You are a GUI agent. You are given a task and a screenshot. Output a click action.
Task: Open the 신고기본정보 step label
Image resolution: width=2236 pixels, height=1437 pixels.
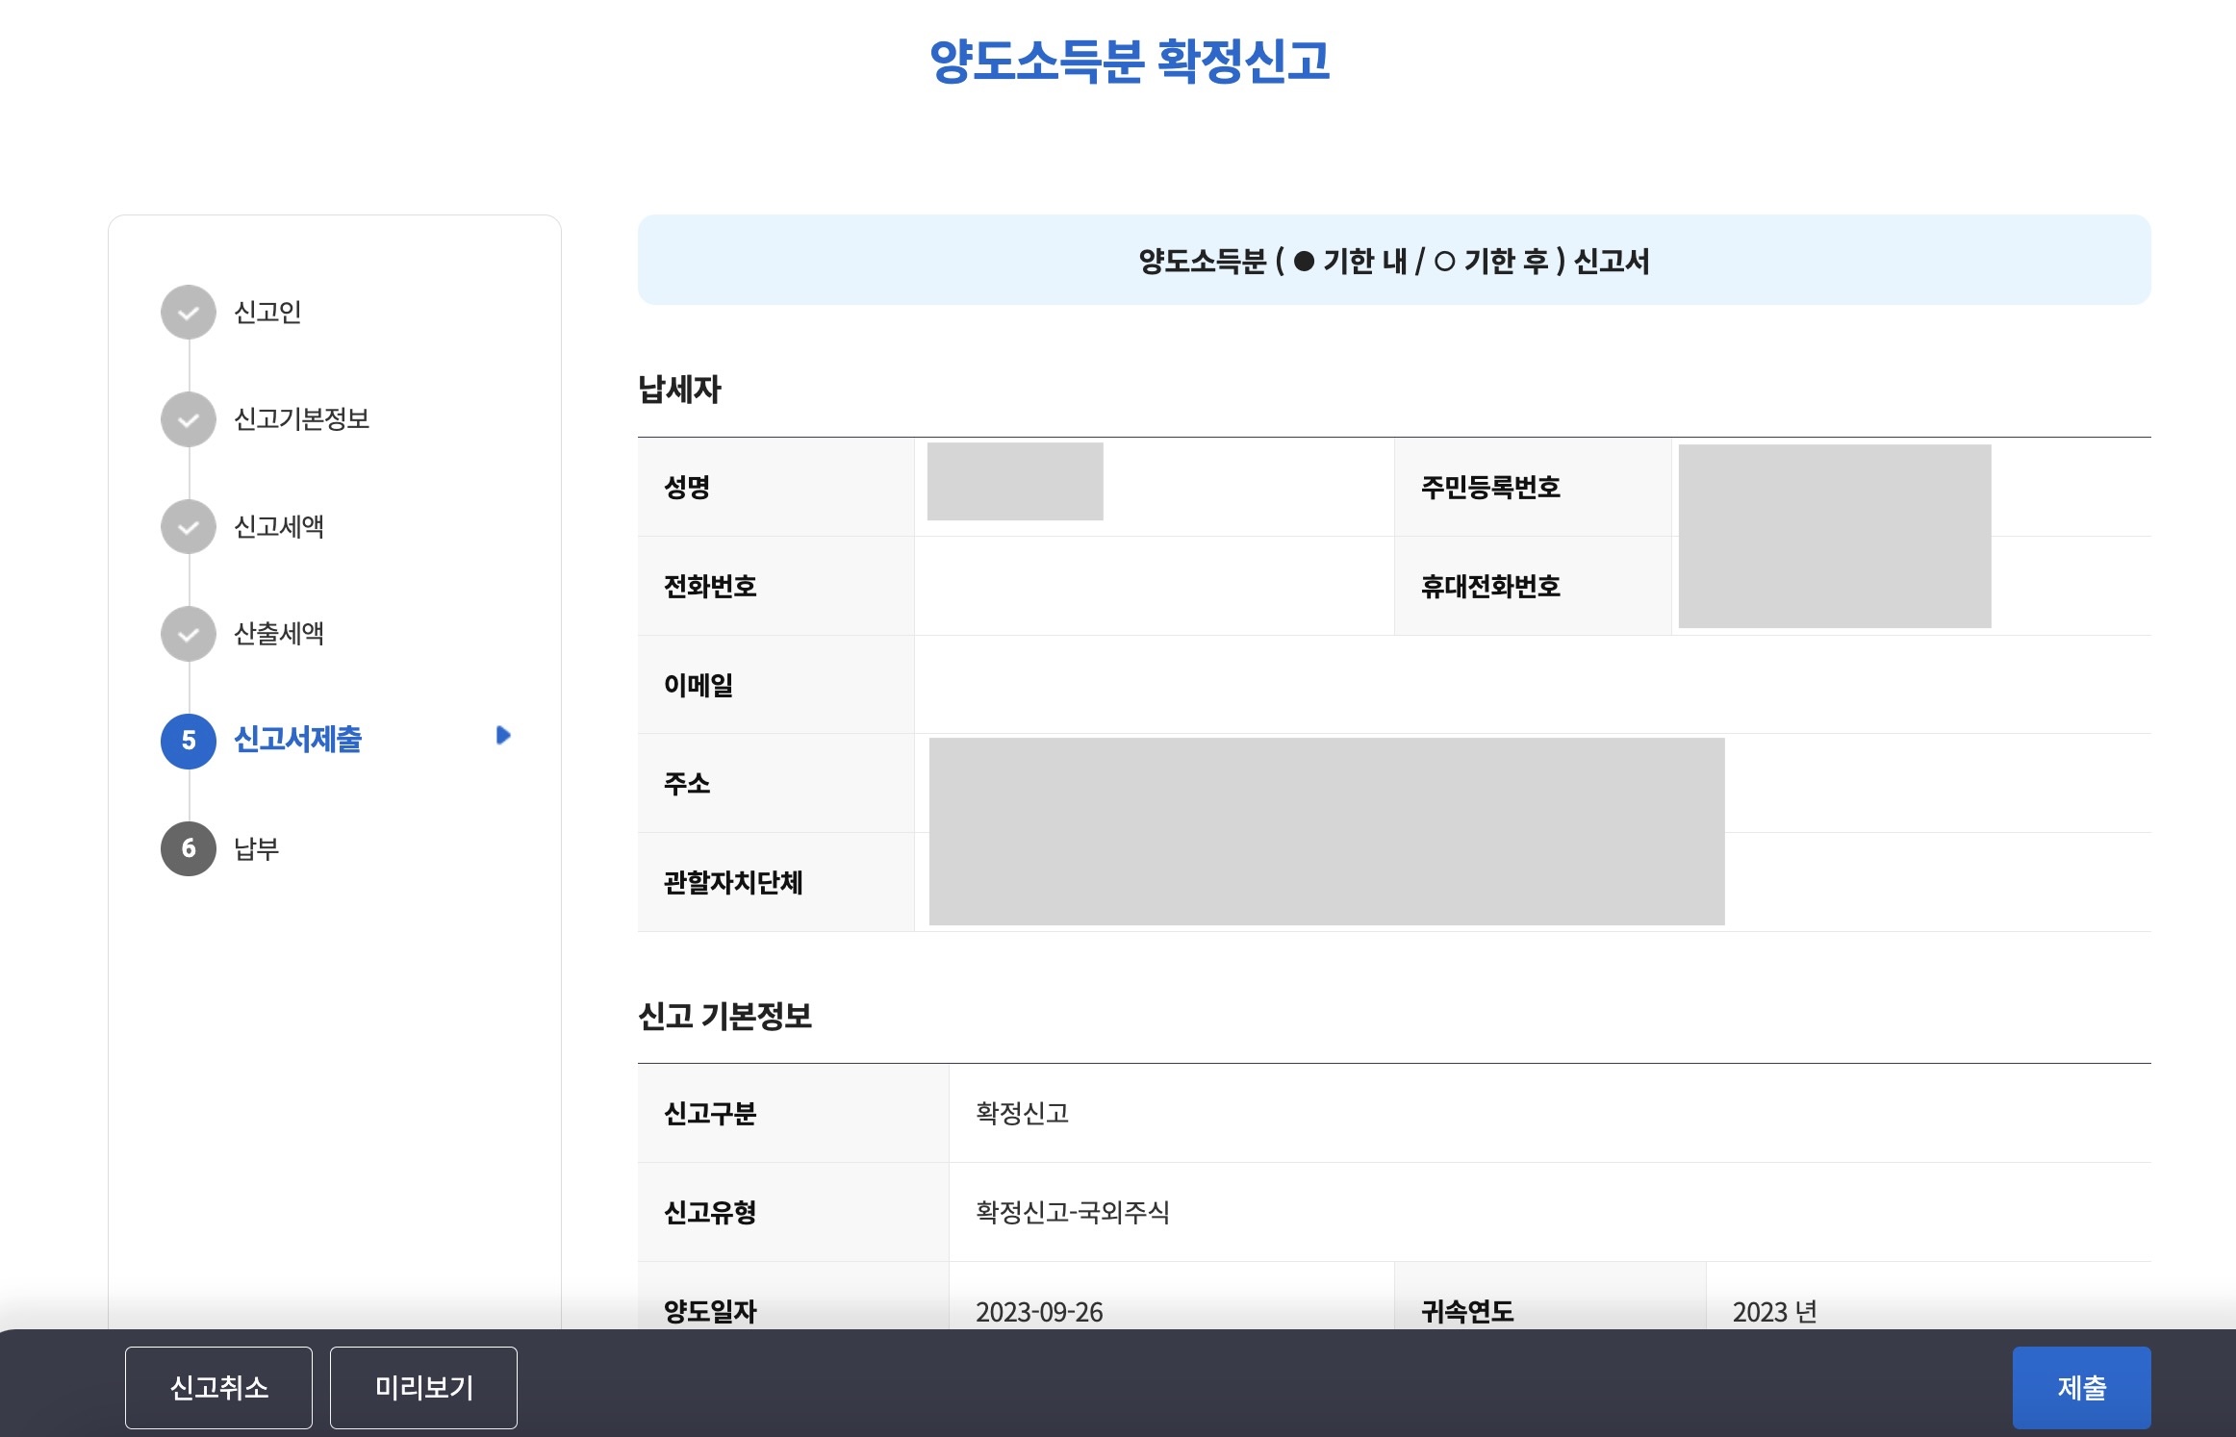click(x=302, y=419)
